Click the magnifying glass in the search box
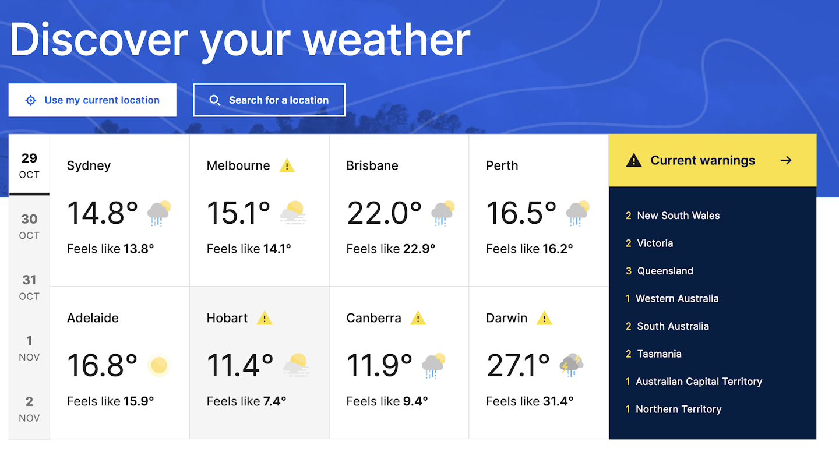Image resolution: width=839 pixels, height=452 pixels. 215,100
